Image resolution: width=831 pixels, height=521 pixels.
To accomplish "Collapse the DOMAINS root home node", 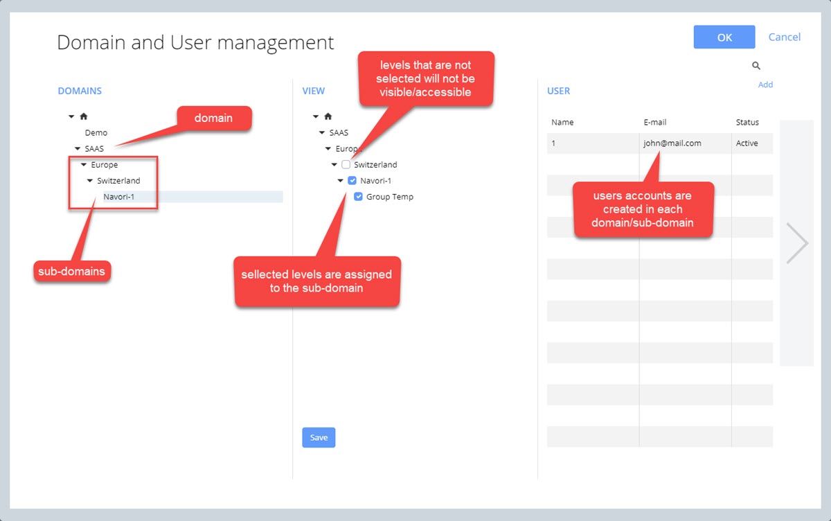I will (x=71, y=117).
